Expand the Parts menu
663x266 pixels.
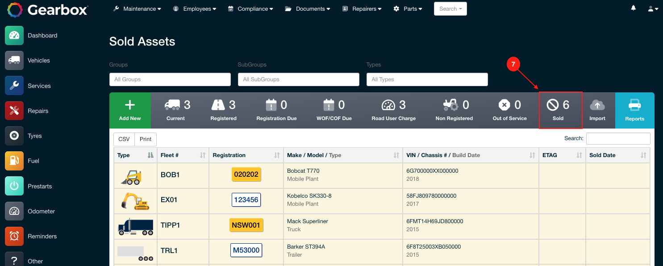point(407,8)
